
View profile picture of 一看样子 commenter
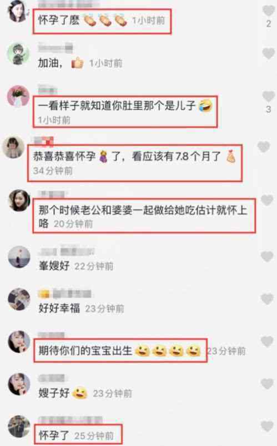tap(18, 96)
